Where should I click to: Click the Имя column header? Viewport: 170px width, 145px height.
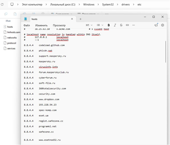point(8,21)
